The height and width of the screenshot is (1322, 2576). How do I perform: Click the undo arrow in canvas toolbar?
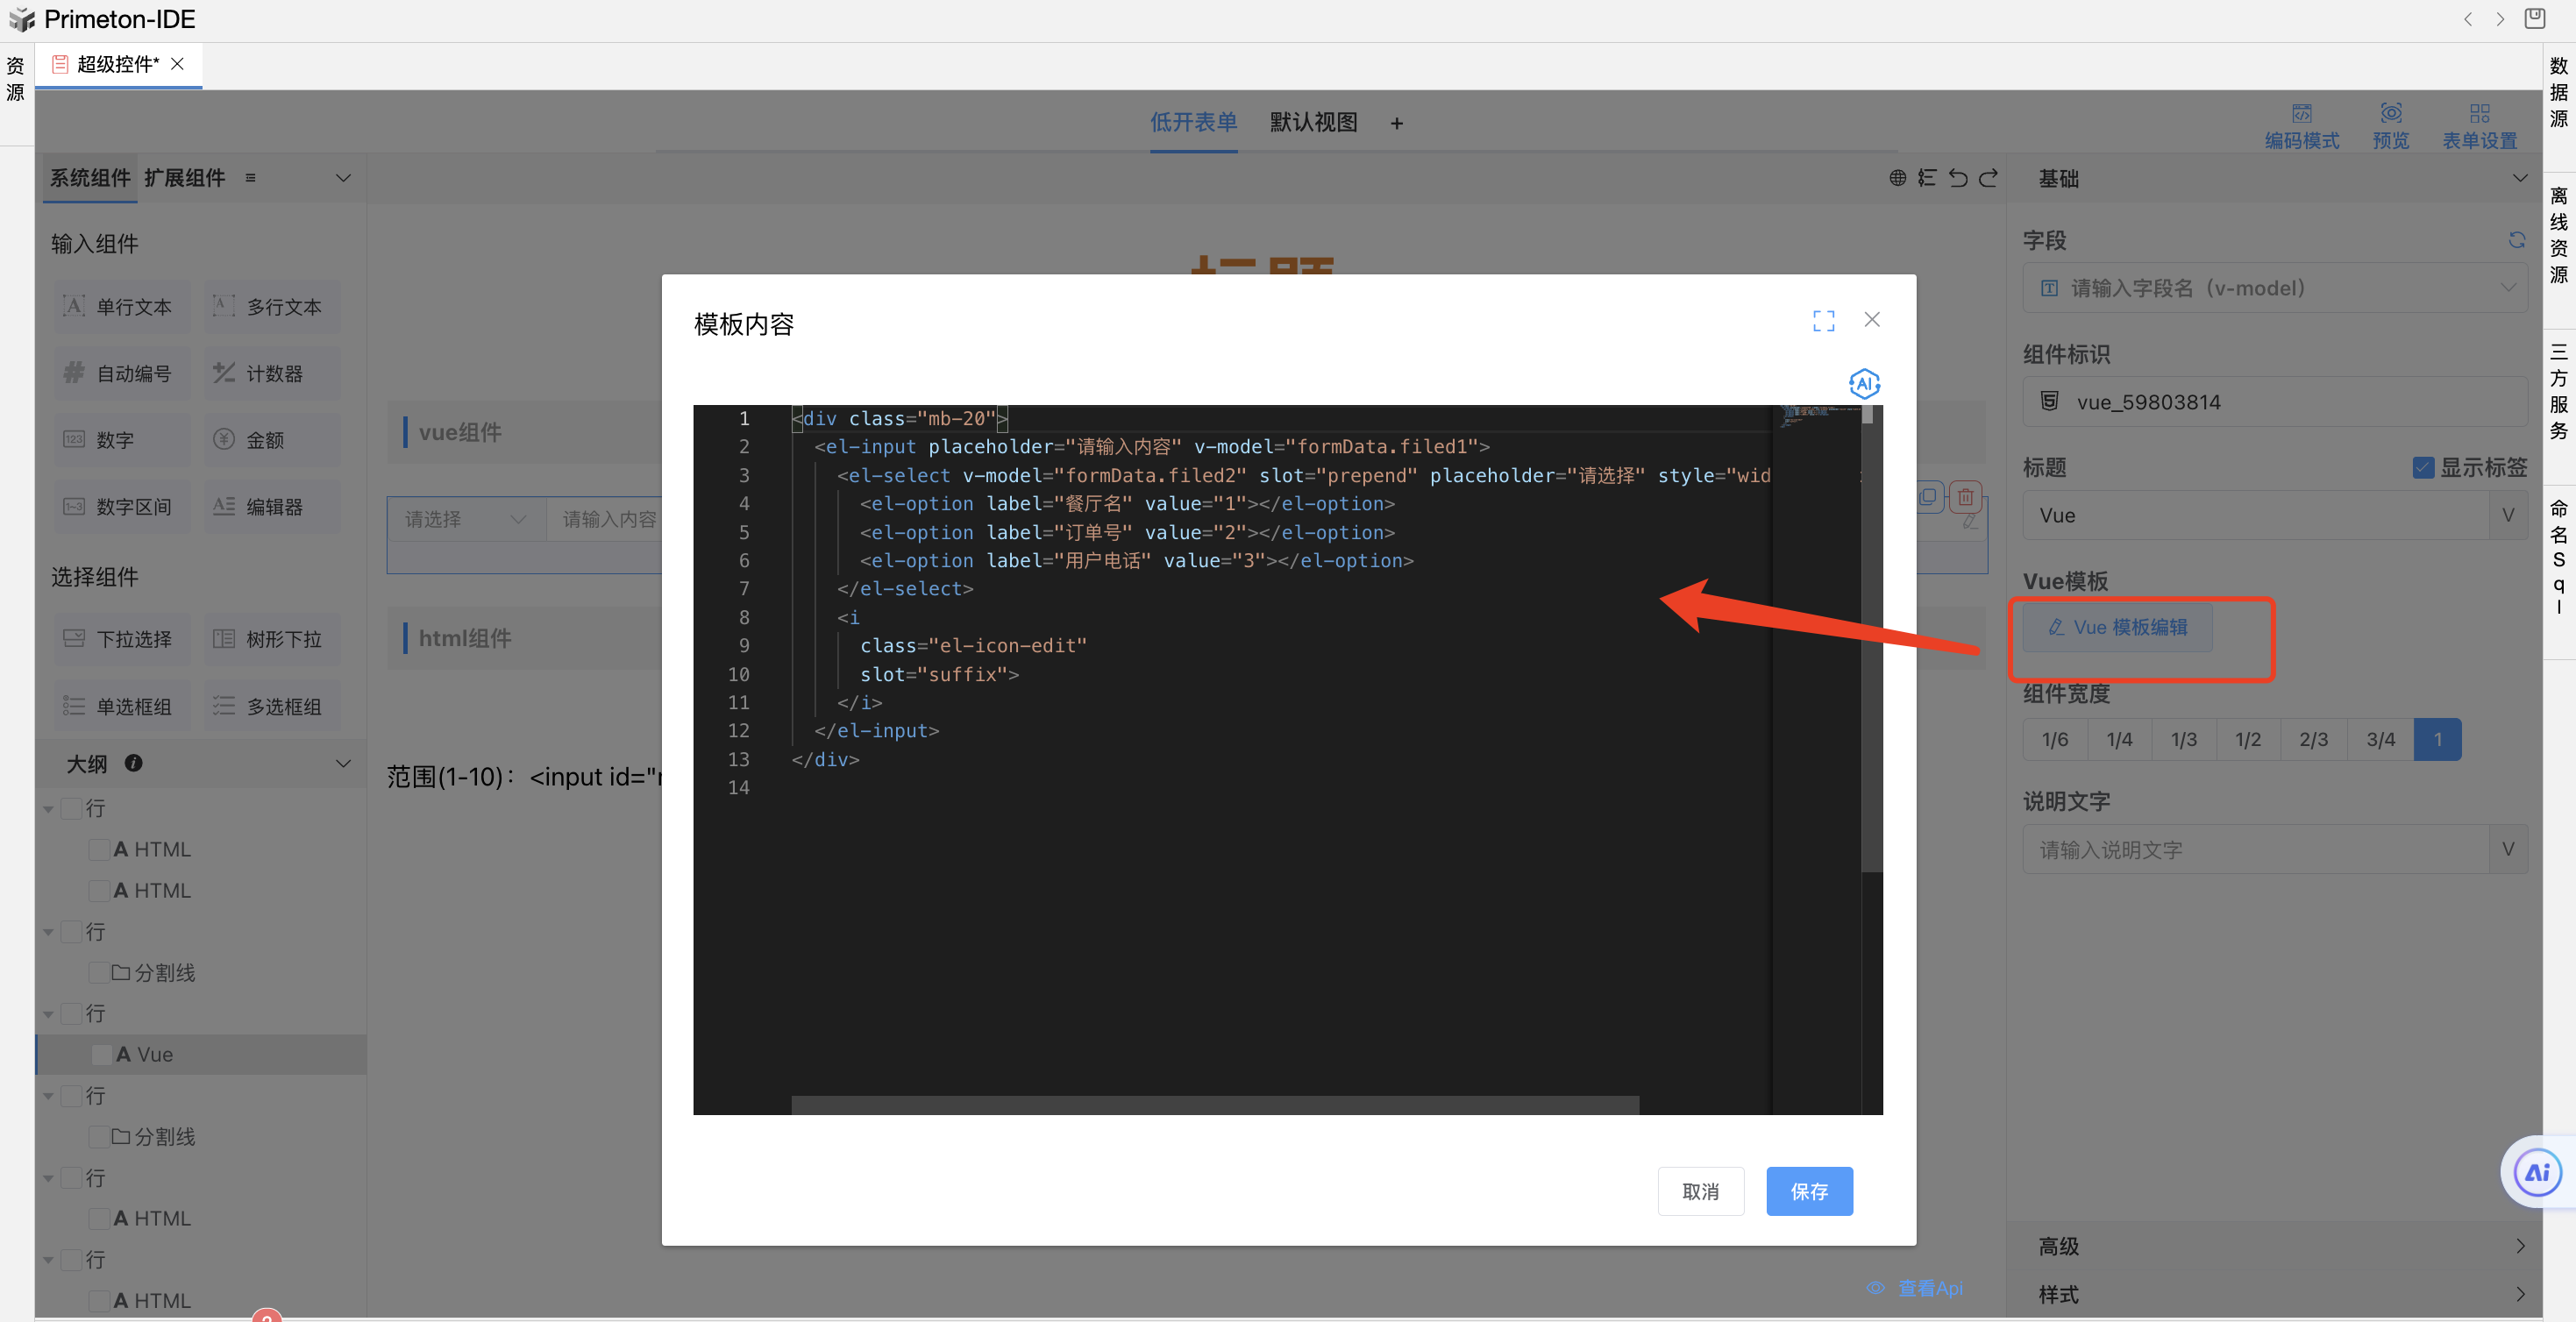[1958, 178]
